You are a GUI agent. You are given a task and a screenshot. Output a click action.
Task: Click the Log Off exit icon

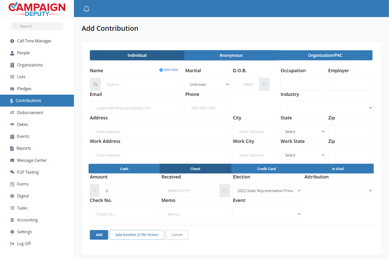coord(12,244)
